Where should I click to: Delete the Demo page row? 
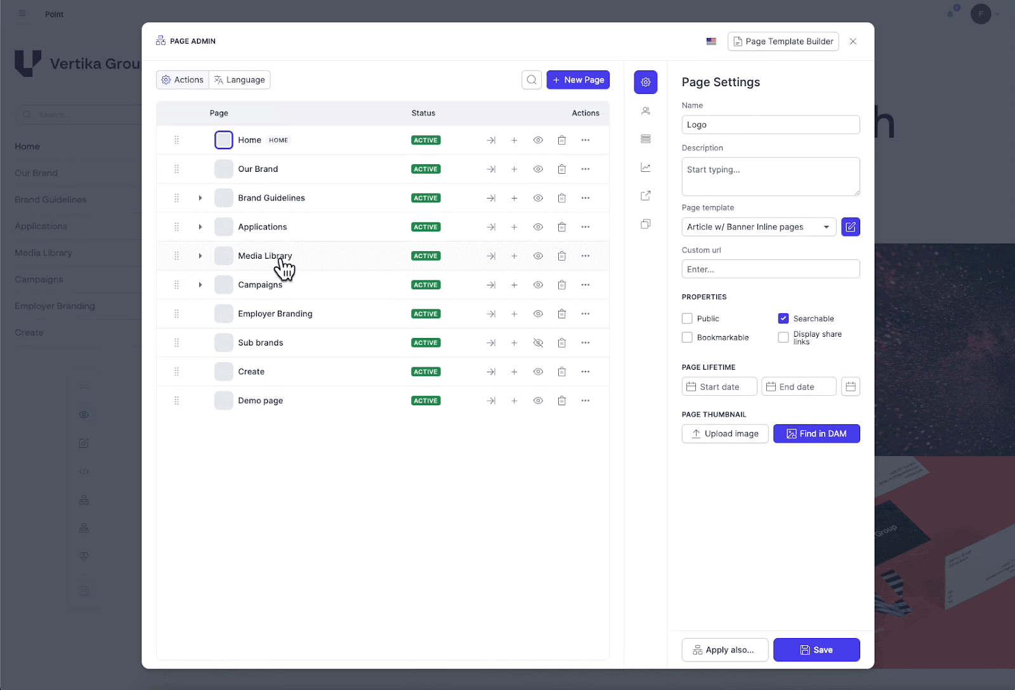click(561, 400)
